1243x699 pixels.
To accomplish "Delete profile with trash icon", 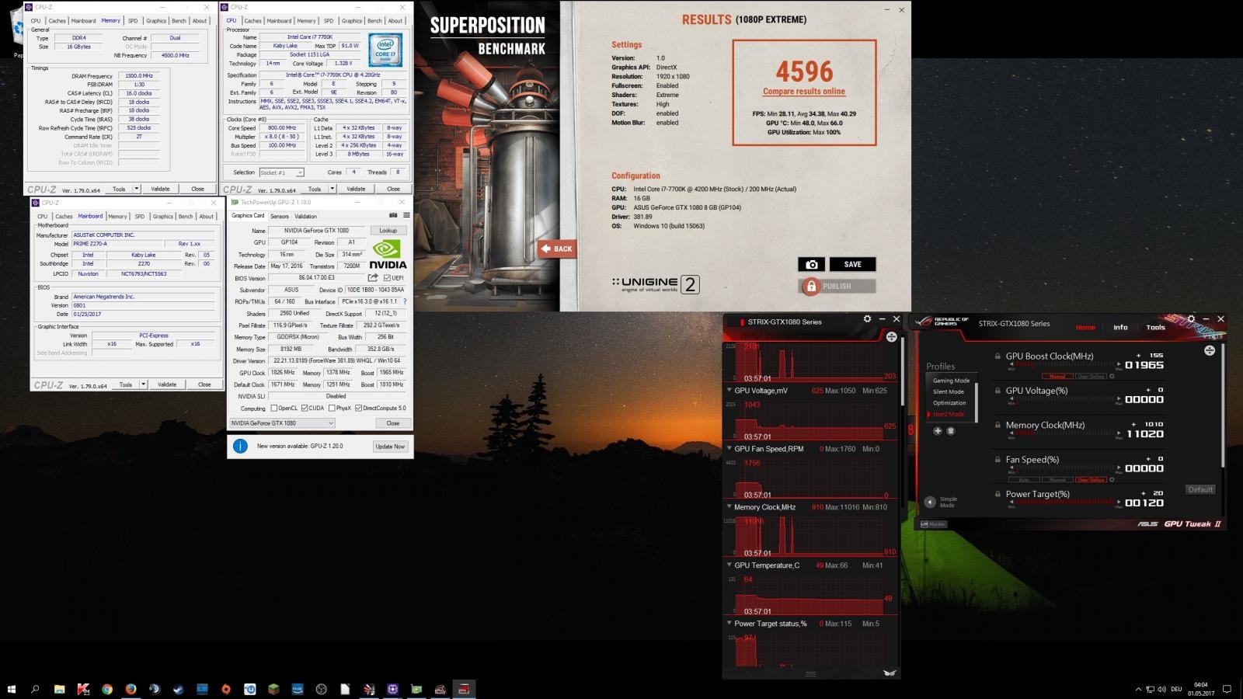I will pyautogui.click(x=950, y=431).
